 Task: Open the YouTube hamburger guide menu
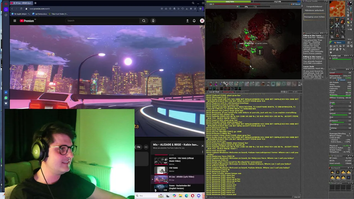tap(15, 21)
